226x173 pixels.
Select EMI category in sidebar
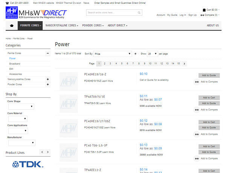pos(11,69)
